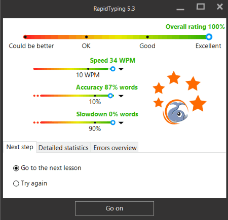Click the Accuracy 87% words label

coord(107,87)
